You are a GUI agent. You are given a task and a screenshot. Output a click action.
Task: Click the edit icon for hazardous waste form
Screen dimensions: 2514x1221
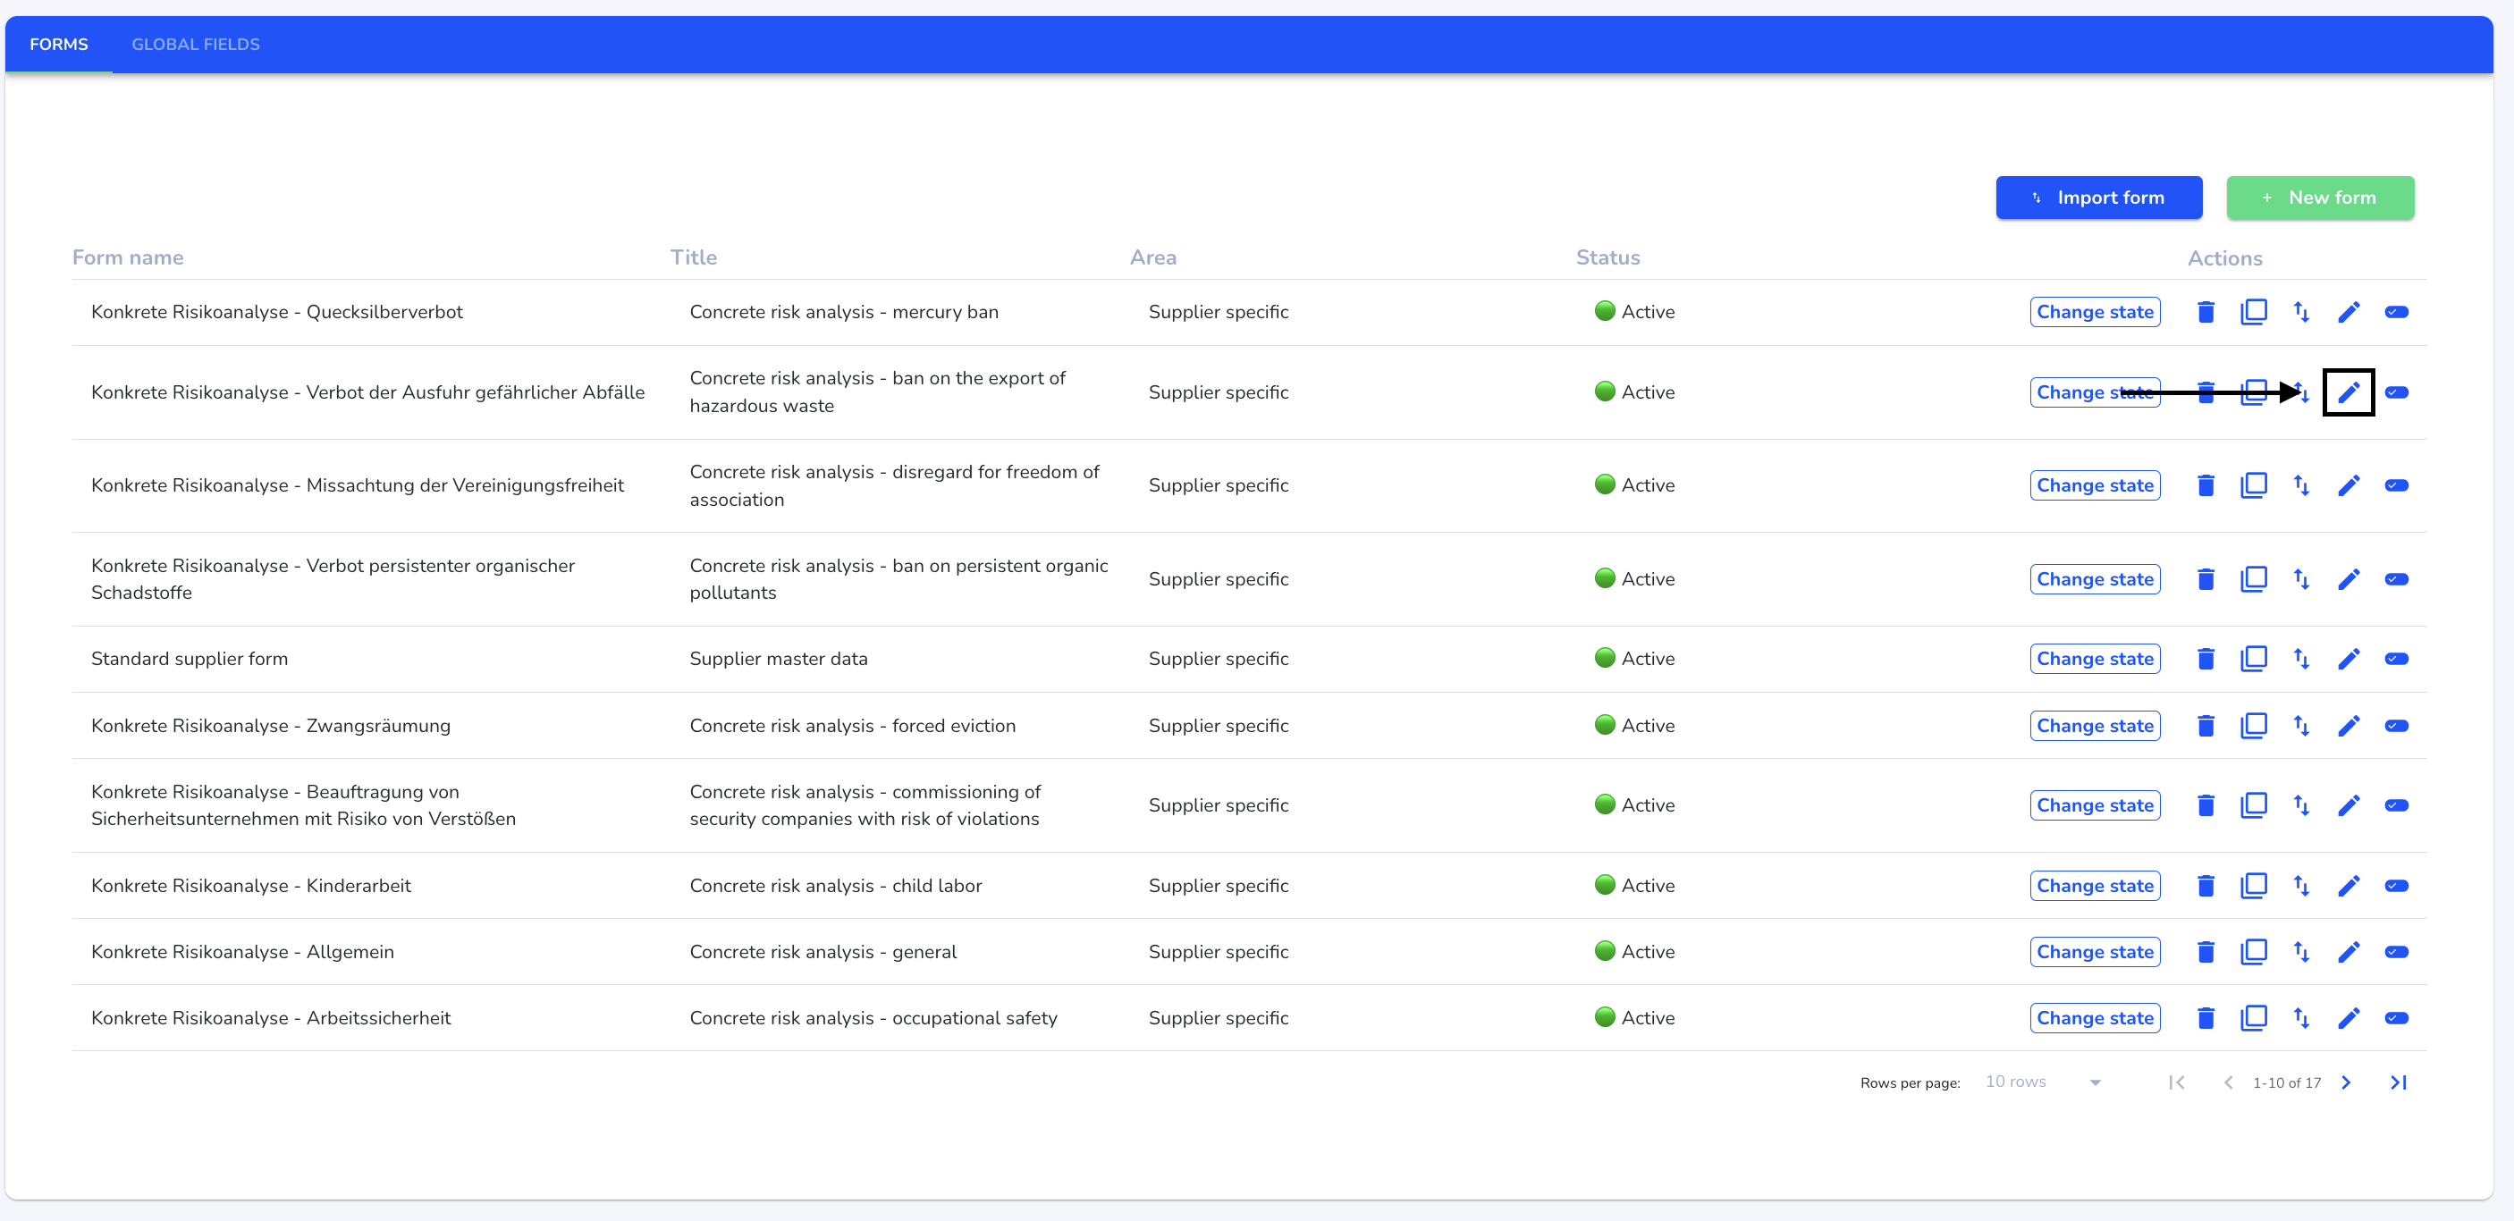[x=2347, y=392]
